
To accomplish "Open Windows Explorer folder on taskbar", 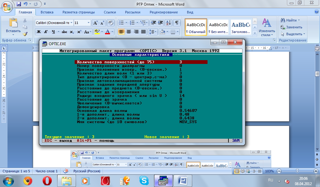I will tap(67, 180).
